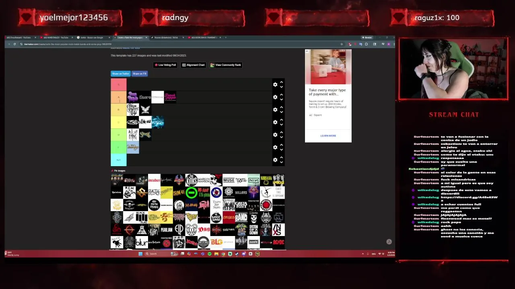Select the Deep Purple logo in the A tier
The image size is (515, 289).
coord(133,97)
